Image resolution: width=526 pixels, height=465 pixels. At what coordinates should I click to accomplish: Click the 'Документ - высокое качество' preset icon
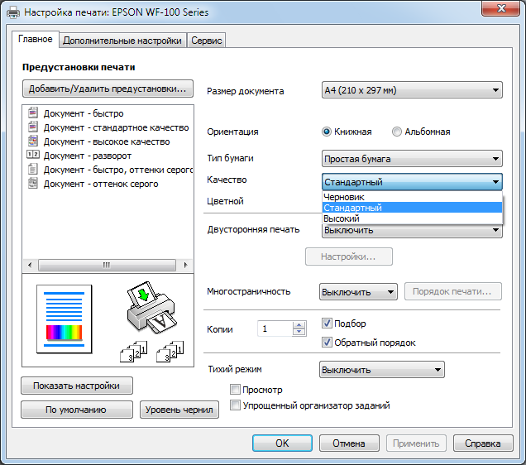click(x=32, y=141)
